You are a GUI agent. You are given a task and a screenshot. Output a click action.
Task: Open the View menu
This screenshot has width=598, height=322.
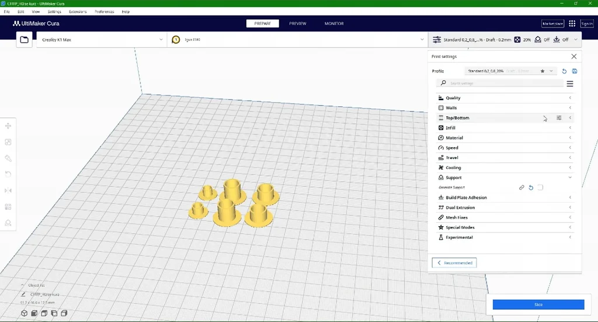(36, 12)
